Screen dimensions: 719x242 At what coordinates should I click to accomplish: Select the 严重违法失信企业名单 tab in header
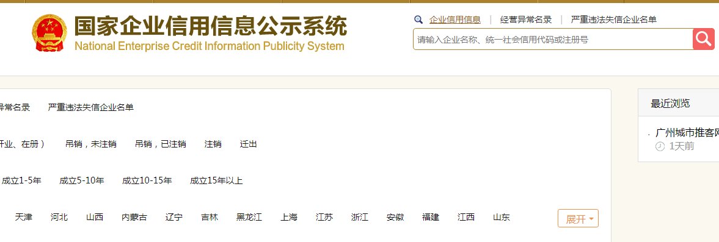pos(613,20)
